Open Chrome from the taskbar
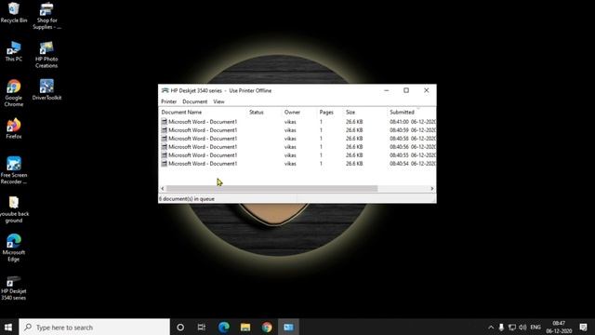The image size is (595, 335). [267, 327]
